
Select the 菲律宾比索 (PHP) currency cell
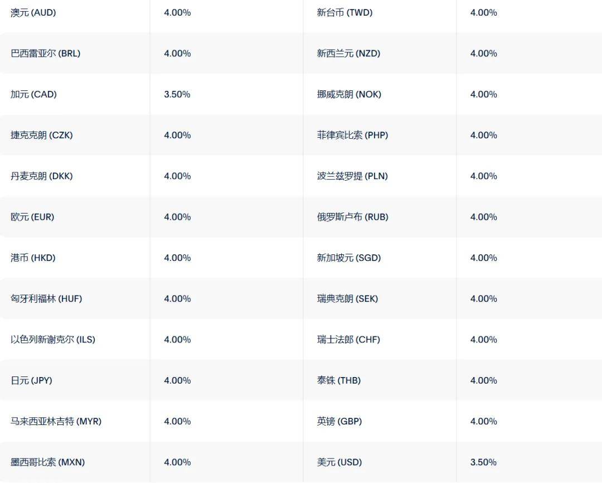point(352,135)
